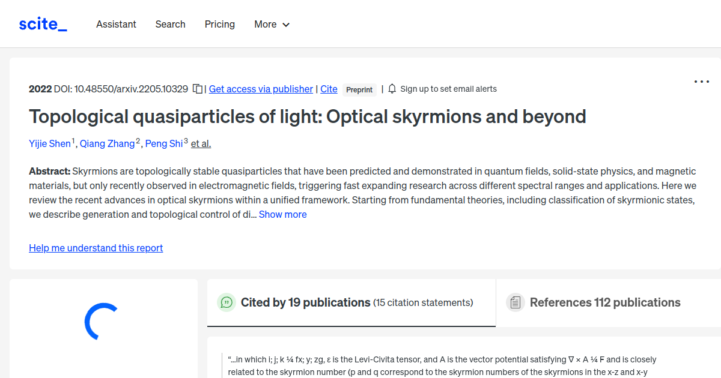Click the scite_ logo
The width and height of the screenshot is (721, 378).
pyautogui.click(x=42, y=23)
